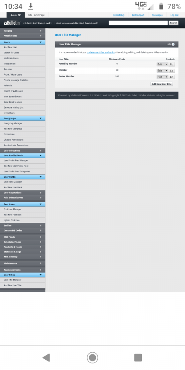Click the Log Out link
The image size is (185, 370).
[x=174, y=15]
